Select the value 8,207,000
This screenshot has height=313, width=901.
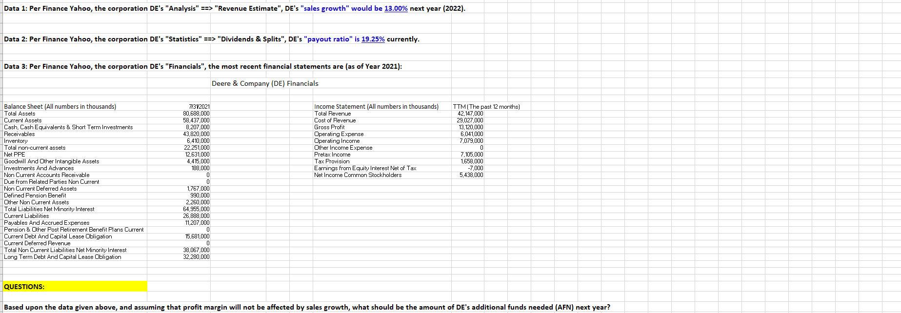tap(198, 127)
